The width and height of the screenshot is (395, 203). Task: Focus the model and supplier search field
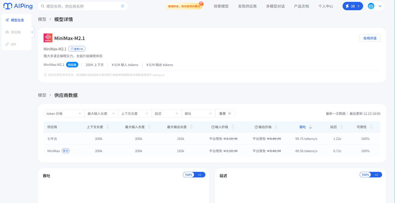click(83, 6)
